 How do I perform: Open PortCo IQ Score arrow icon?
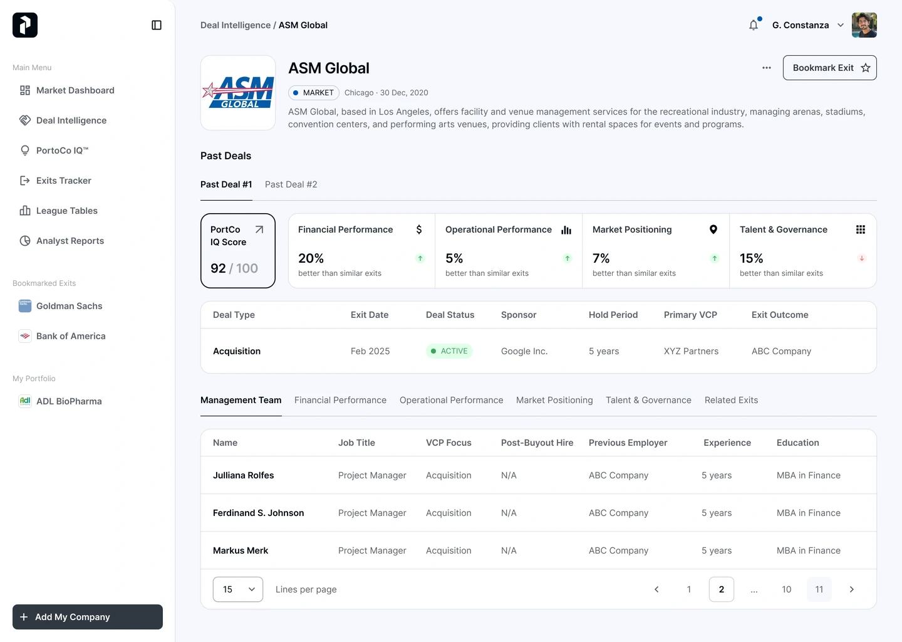(x=259, y=229)
